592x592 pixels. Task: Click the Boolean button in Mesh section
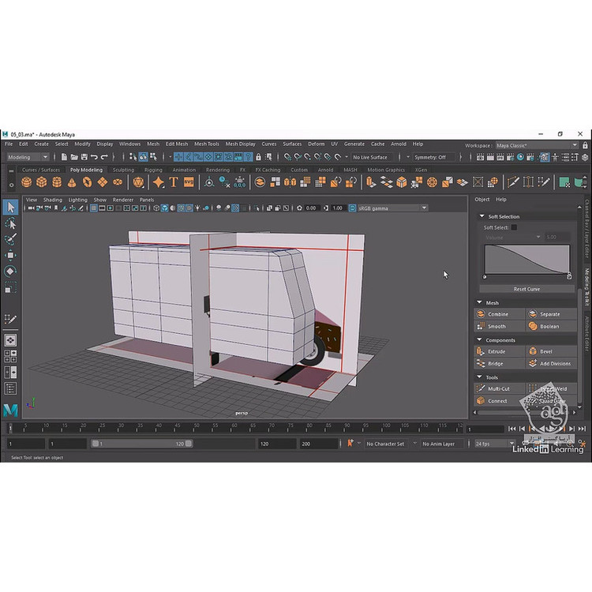point(545,326)
